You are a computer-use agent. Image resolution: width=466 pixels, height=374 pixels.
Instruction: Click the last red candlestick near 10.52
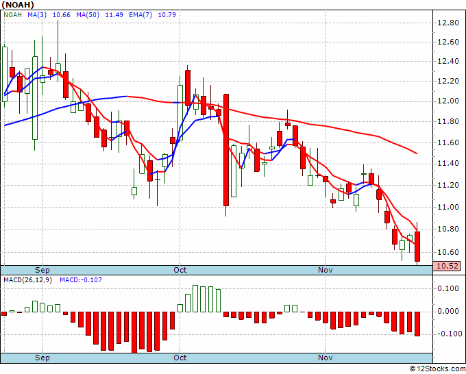point(417,247)
